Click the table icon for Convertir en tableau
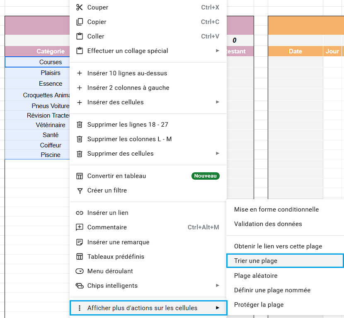This screenshot has width=344, height=318. [x=80, y=176]
